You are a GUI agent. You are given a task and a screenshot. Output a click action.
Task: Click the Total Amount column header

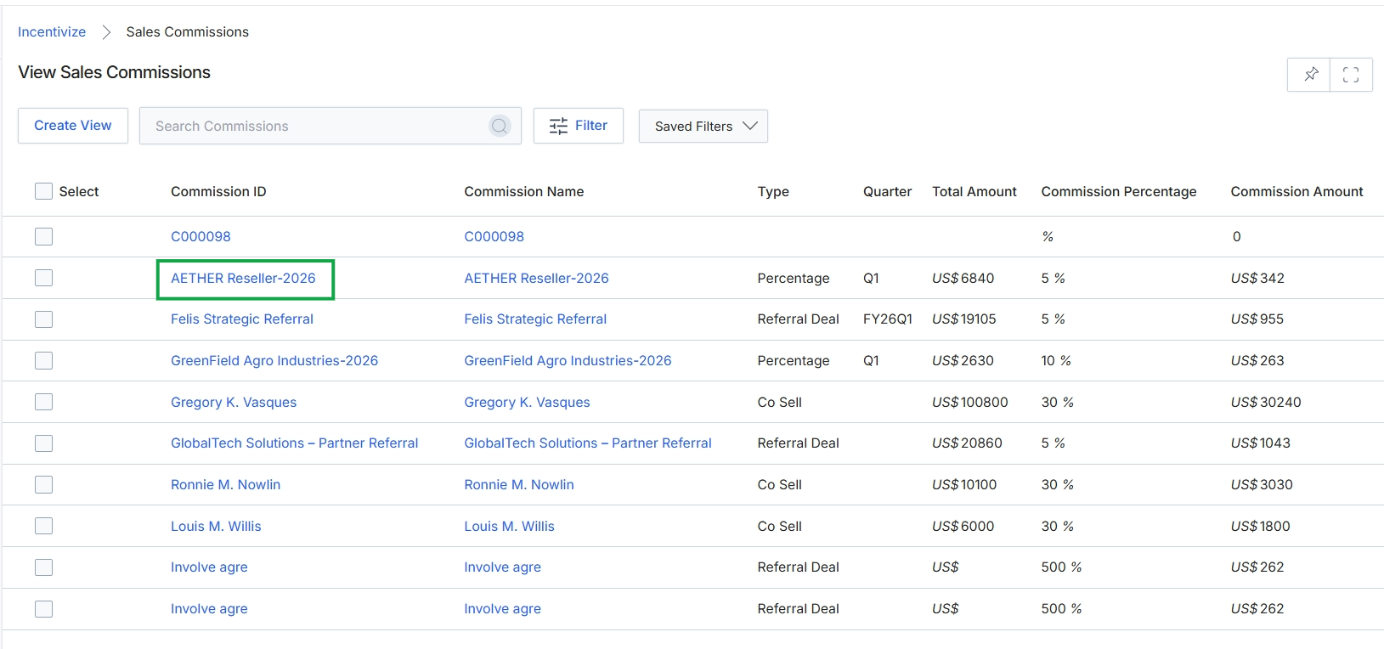pos(974,191)
